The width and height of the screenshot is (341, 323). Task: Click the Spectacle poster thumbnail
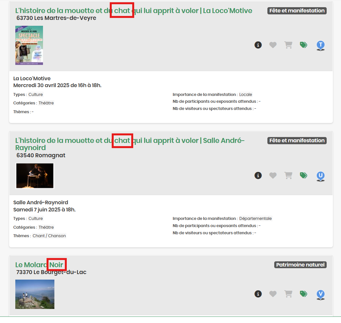tap(29, 45)
